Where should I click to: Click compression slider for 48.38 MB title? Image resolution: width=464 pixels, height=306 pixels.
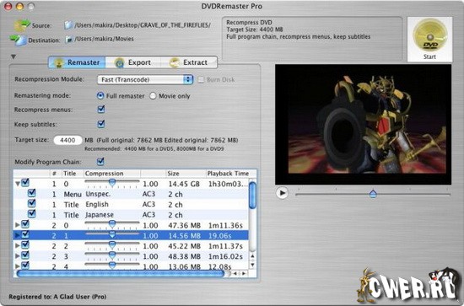(x=112, y=255)
